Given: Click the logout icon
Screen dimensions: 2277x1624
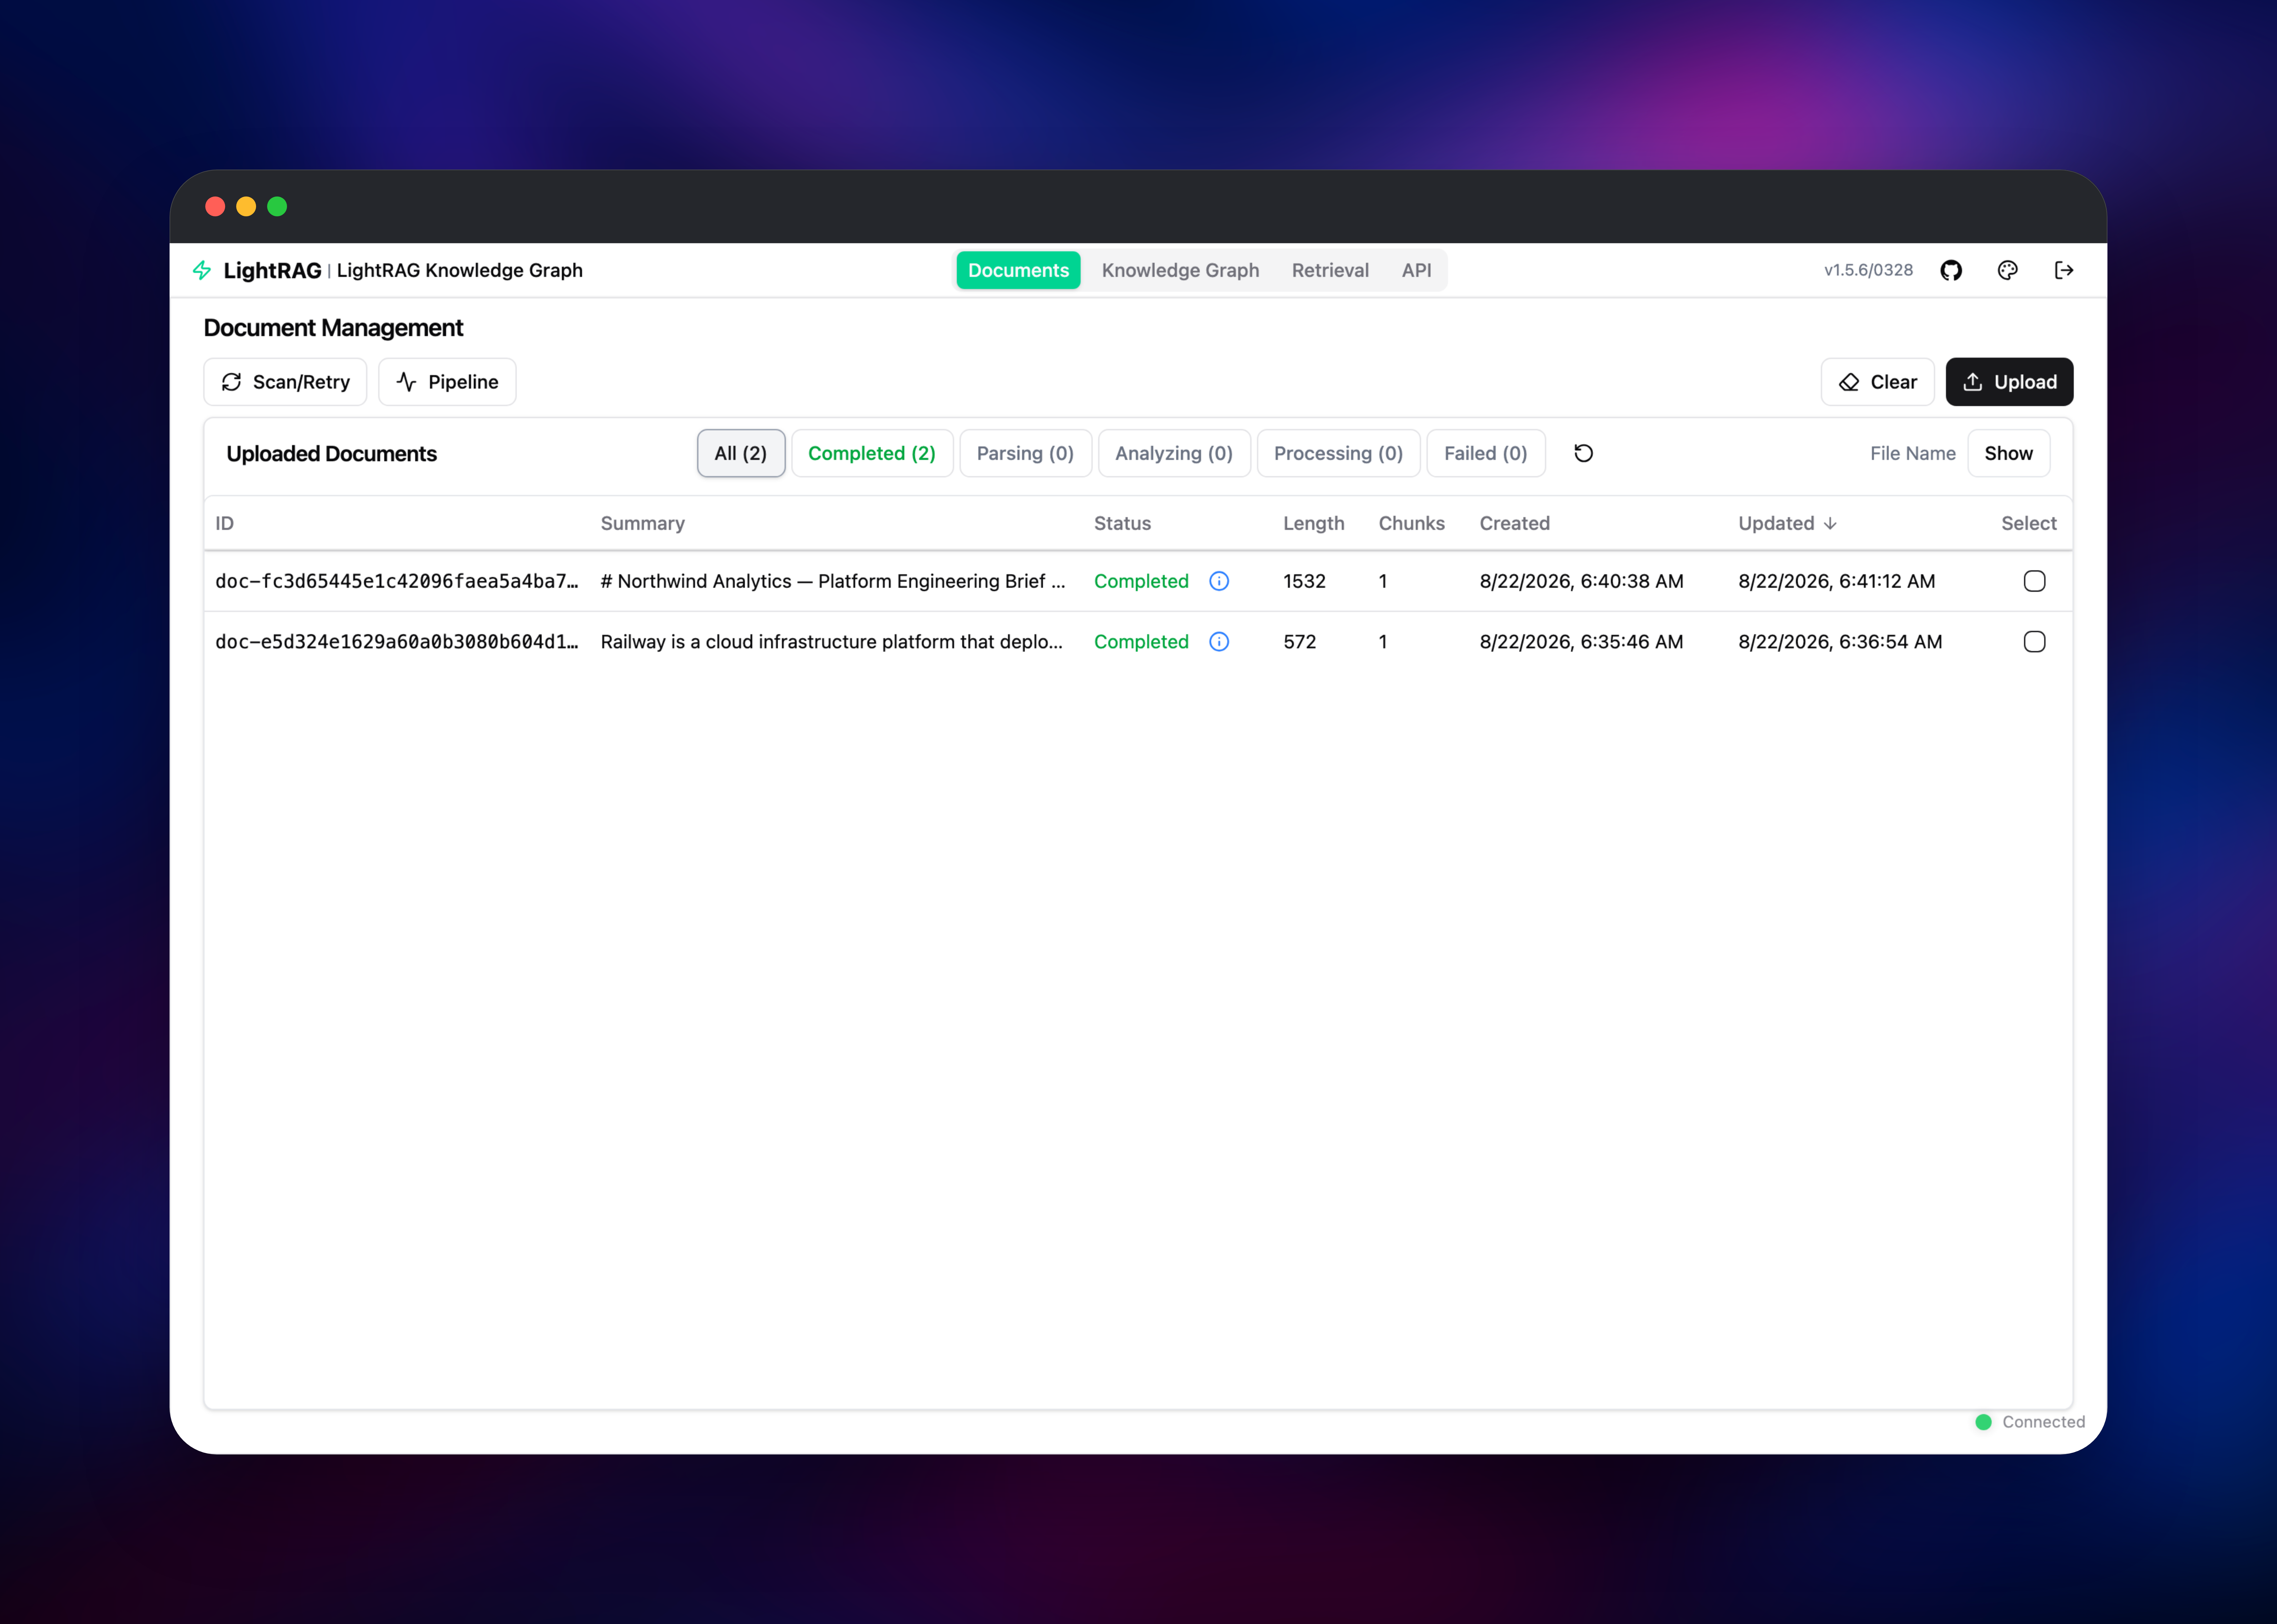Looking at the screenshot, I should tap(2064, 270).
